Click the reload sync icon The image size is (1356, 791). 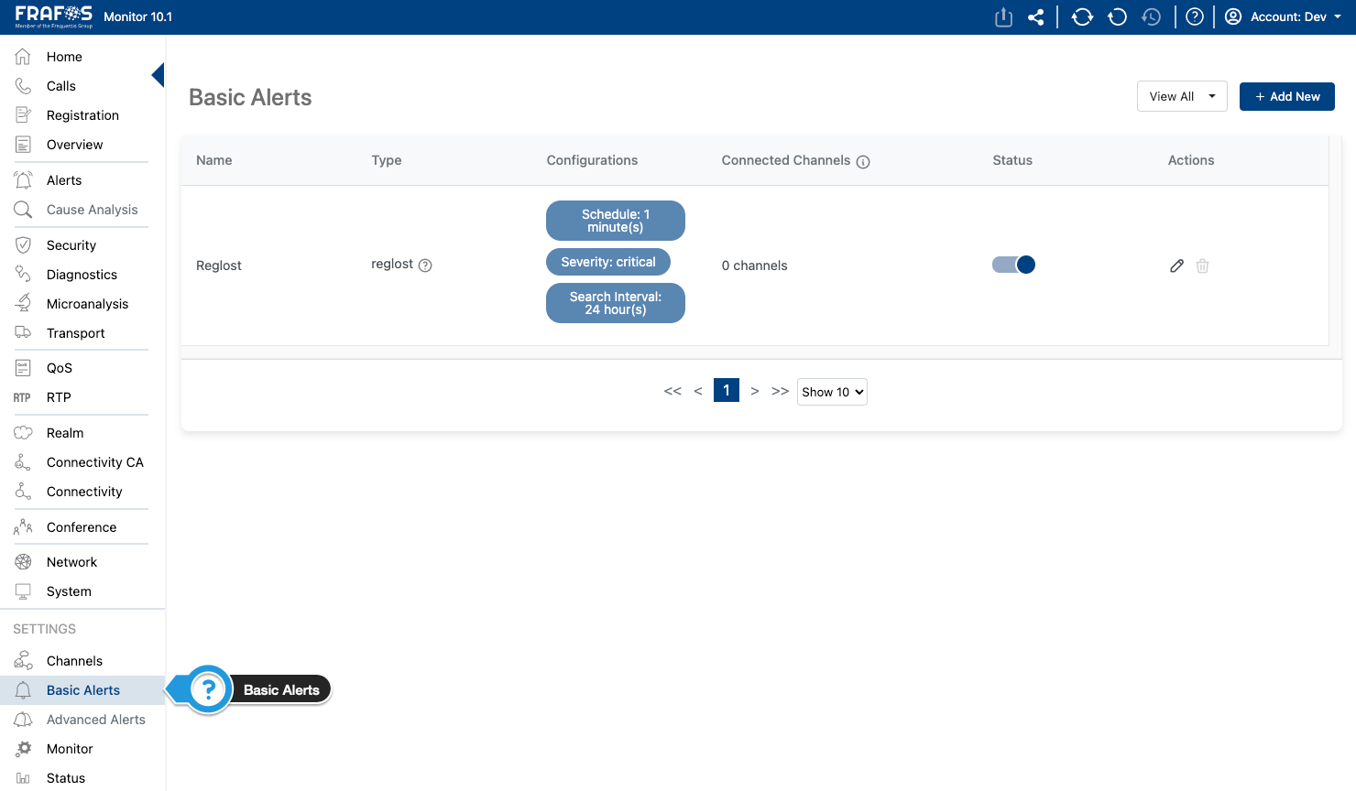pos(1082,16)
